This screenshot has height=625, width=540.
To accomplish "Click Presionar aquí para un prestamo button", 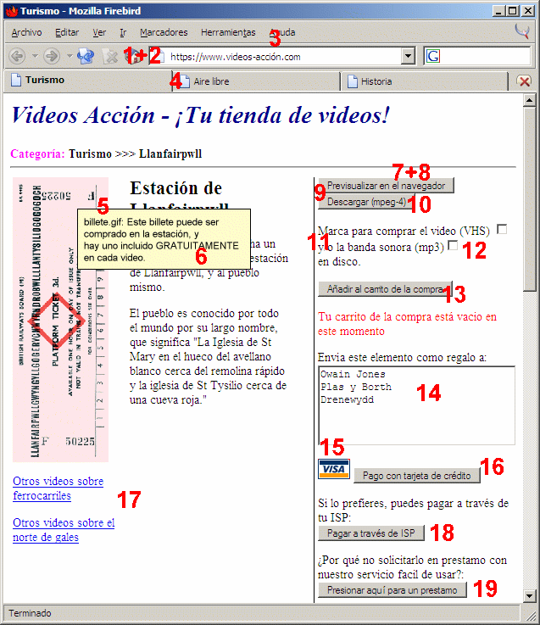I will click(x=392, y=590).
